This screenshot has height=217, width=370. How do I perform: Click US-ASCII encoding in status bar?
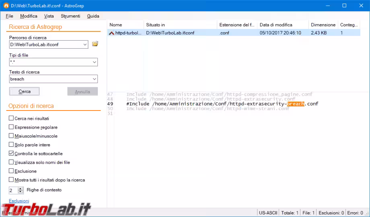268,213
